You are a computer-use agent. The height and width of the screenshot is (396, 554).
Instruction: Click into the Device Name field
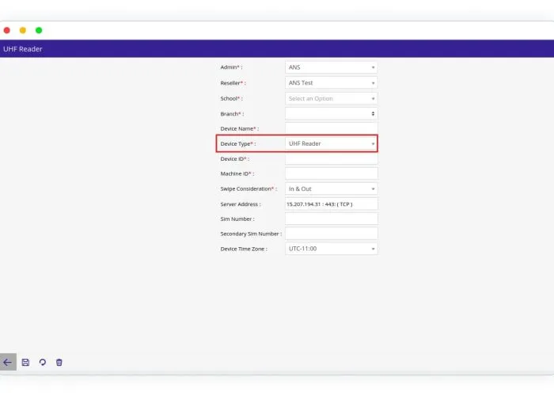click(331, 128)
